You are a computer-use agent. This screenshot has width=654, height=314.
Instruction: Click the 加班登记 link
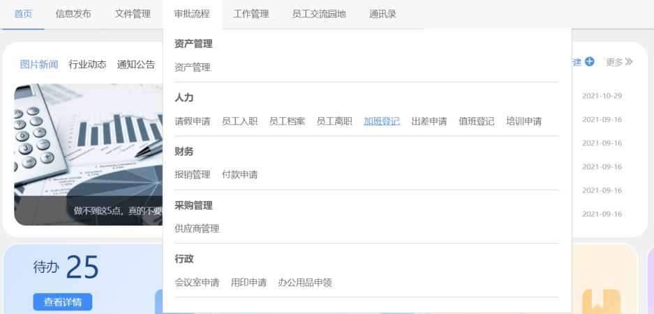(382, 121)
